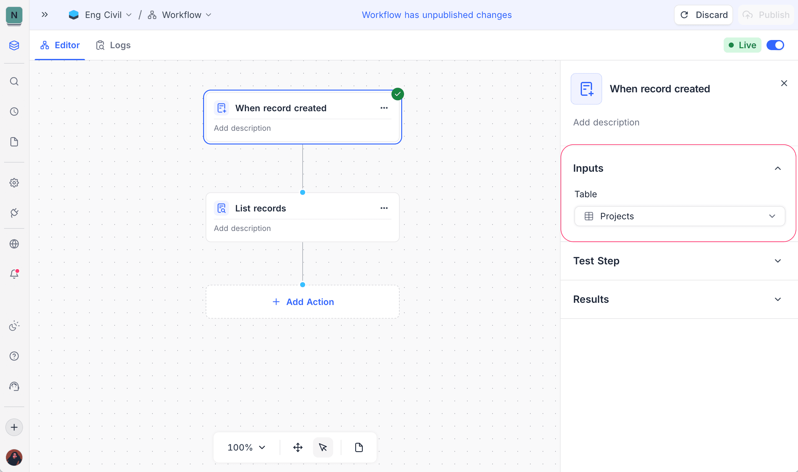The image size is (798, 472).
Task: Open recent history from the sidebar clock icon
Action: pyautogui.click(x=14, y=112)
